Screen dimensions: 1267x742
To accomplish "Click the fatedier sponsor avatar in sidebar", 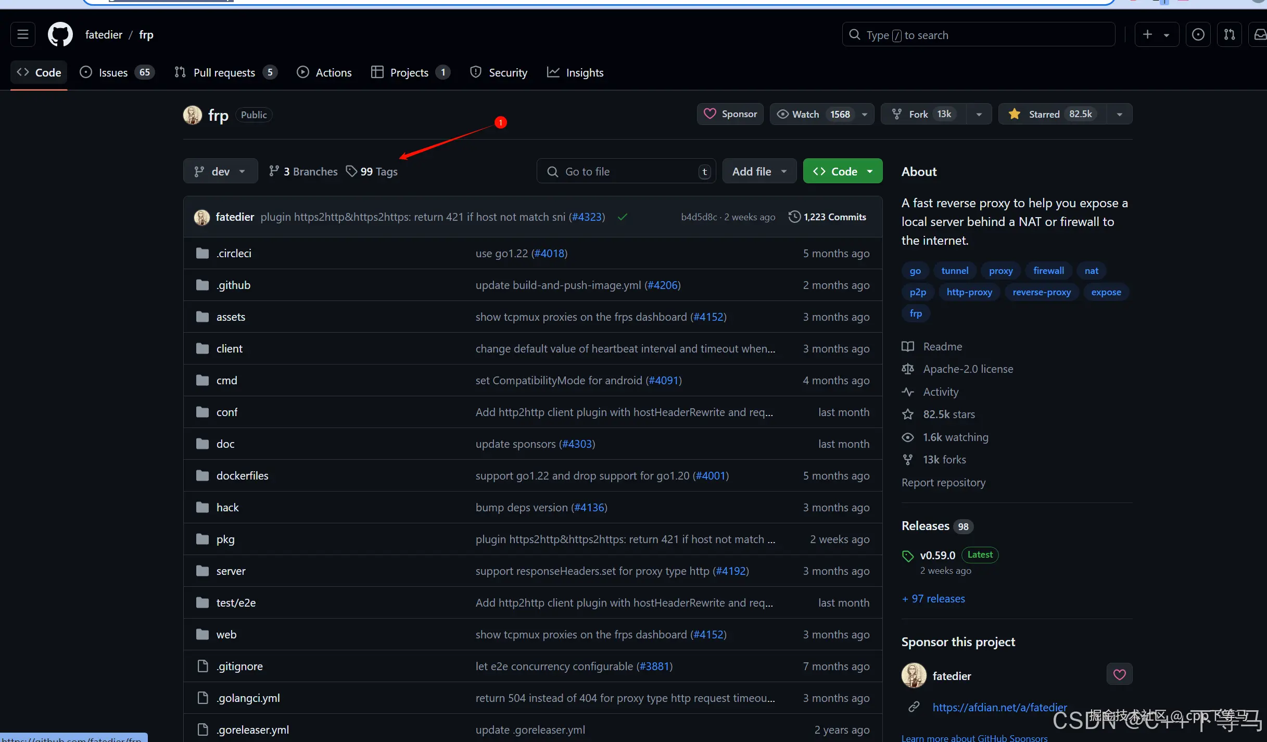I will click(x=914, y=675).
